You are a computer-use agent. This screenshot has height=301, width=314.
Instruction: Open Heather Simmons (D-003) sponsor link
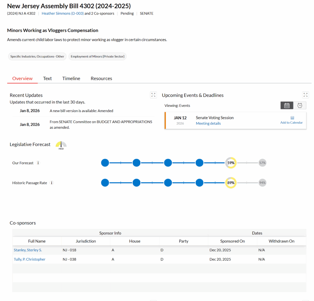coord(63,13)
